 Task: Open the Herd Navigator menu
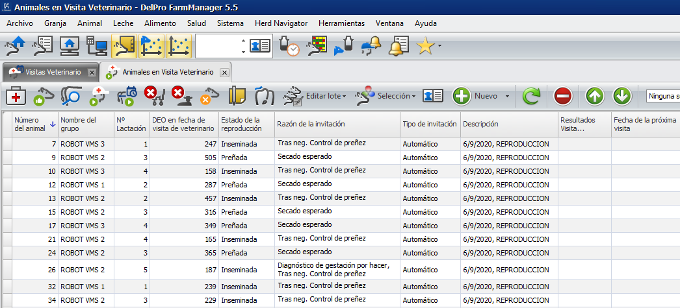coord(281,23)
